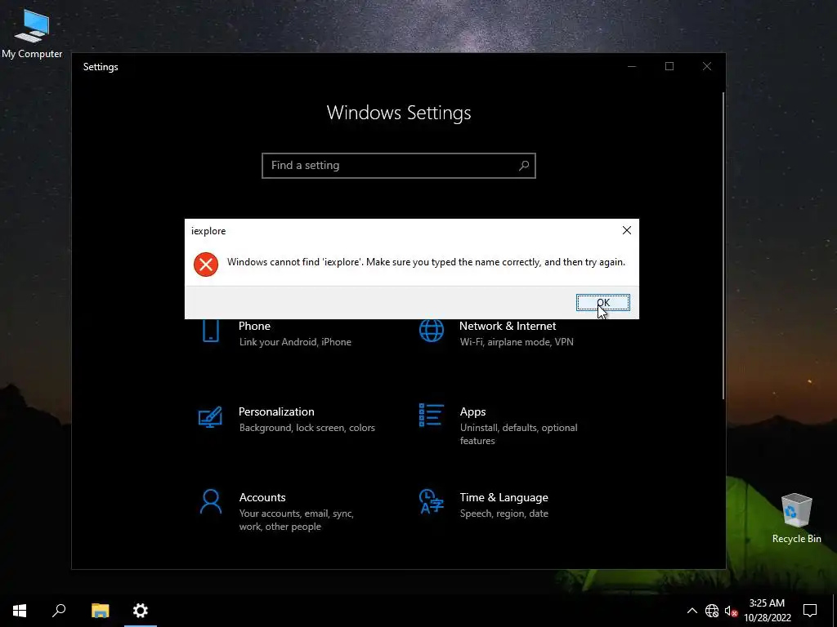Open the Phone settings icon
837x627 pixels.
pyautogui.click(x=211, y=331)
